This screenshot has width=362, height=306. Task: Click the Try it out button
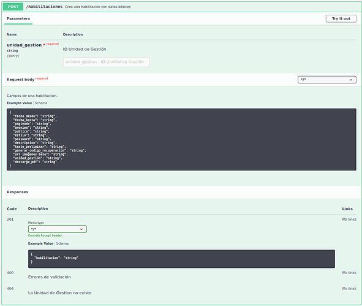(x=341, y=18)
